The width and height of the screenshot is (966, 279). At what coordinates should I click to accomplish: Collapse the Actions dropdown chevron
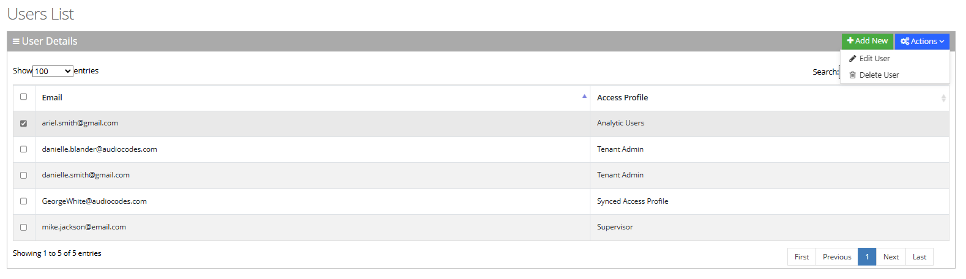click(x=942, y=42)
